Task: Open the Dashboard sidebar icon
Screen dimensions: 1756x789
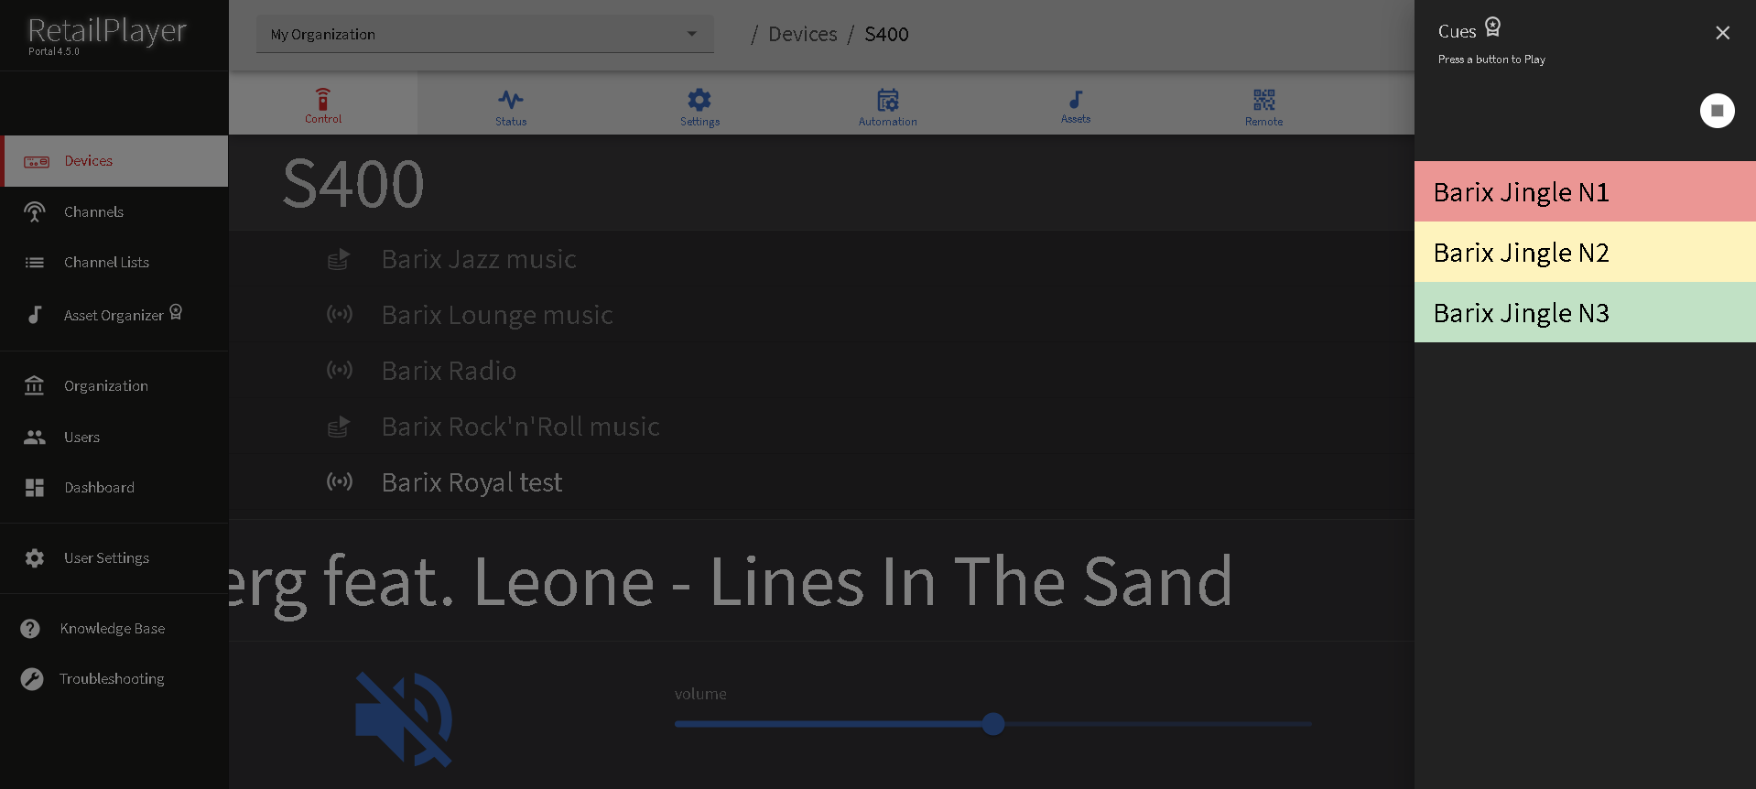Action: (x=35, y=488)
